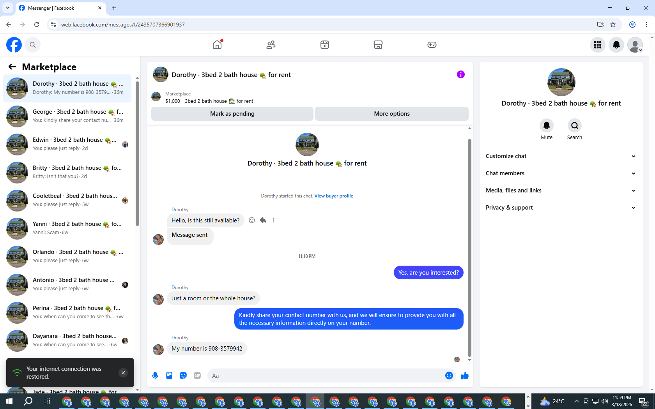Open the Video/Reels icon in top navigation

pyautogui.click(x=325, y=45)
